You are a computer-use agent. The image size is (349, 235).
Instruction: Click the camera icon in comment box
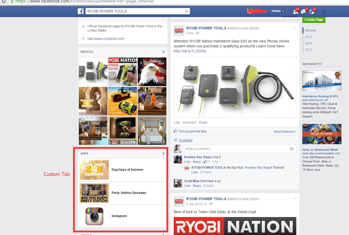(292, 149)
